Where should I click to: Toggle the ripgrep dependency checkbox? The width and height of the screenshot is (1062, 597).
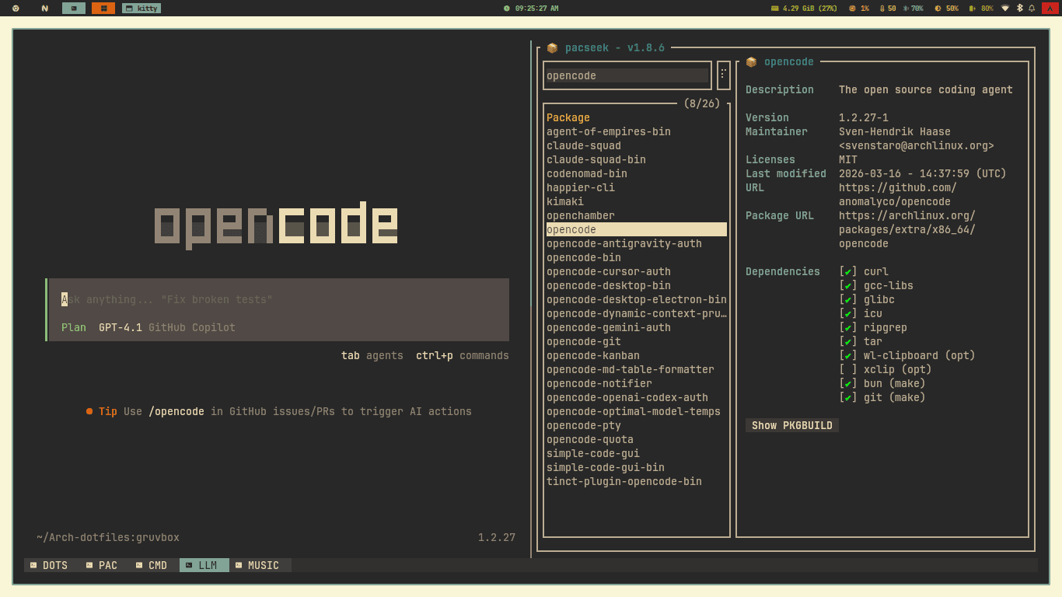pyautogui.click(x=848, y=327)
